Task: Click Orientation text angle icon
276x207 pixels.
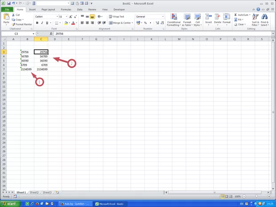Action: (x=99, y=16)
